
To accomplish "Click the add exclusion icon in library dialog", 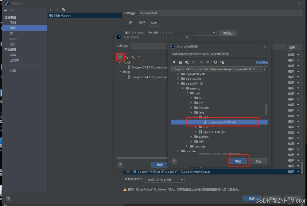I will click(133, 57).
